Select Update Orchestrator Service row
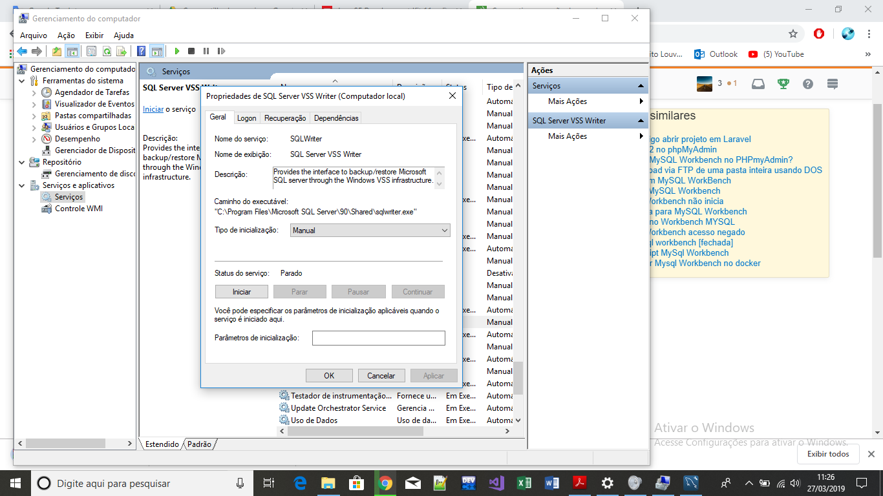This screenshot has width=883, height=496. click(x=396, y=408)
